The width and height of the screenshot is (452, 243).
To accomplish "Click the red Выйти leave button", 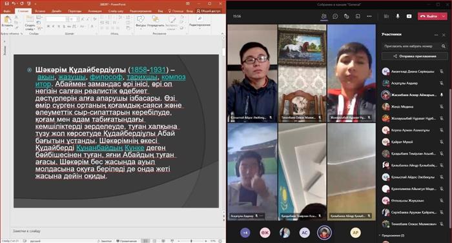I will point(429,16).
